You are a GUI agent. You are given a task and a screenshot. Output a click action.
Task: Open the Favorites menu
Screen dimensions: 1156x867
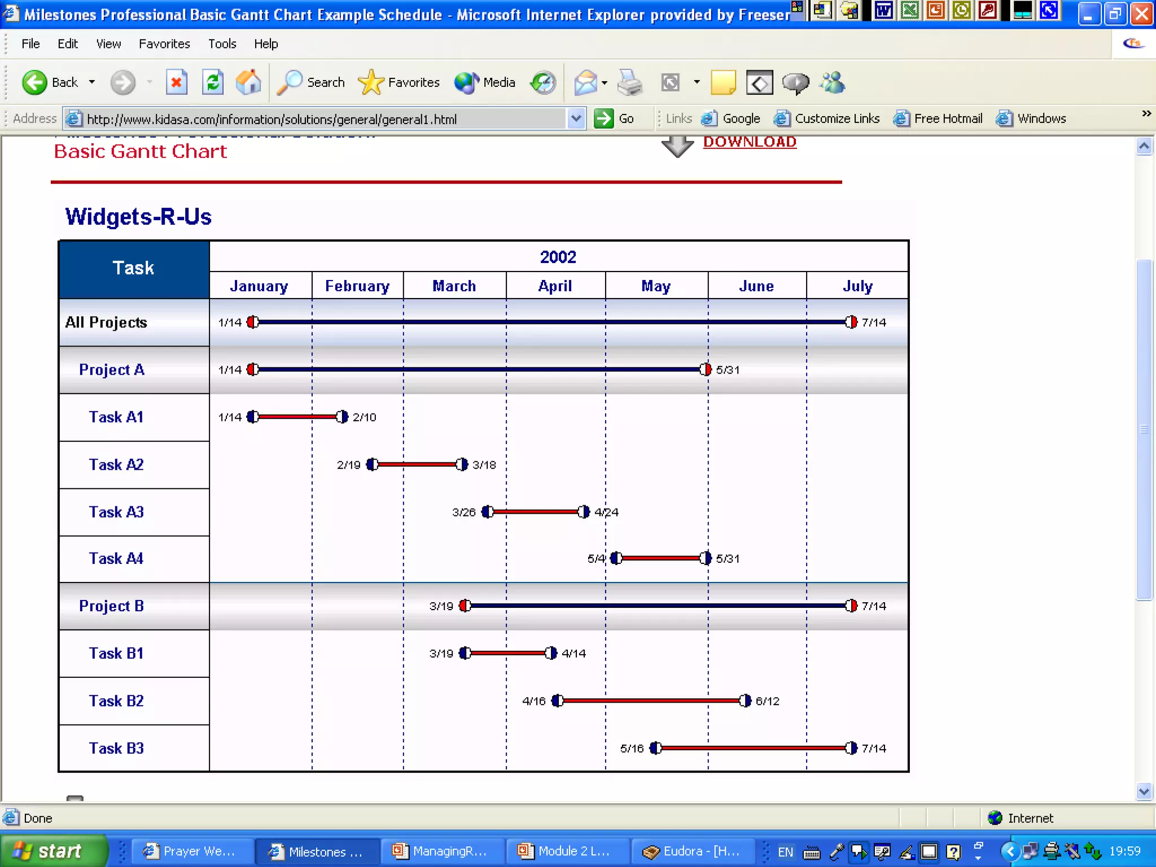tap(164, 44)
